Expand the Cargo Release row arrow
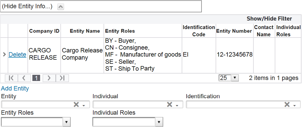The height and width of the screenshot is (127, 302). [4, 55]
